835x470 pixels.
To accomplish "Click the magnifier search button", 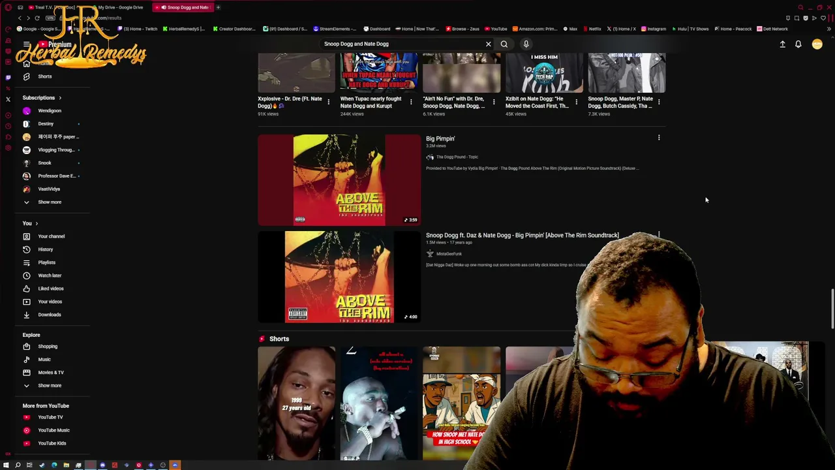I will (504, 44).
